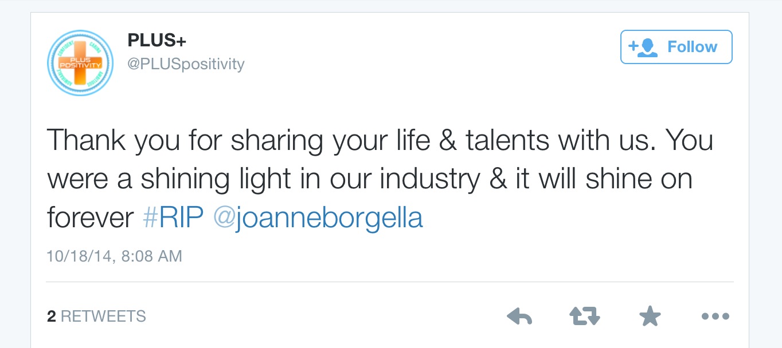
Task: Click the retweet arrows icon
Action: pos(584,316)
